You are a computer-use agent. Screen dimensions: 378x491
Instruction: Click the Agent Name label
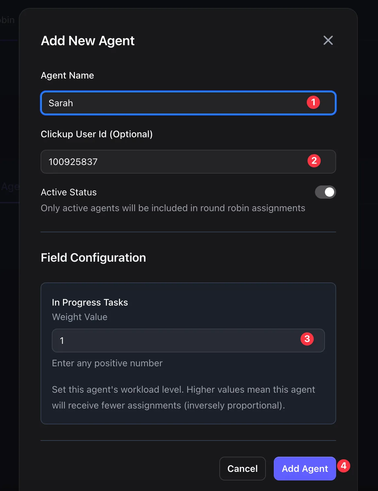(67, 76)
